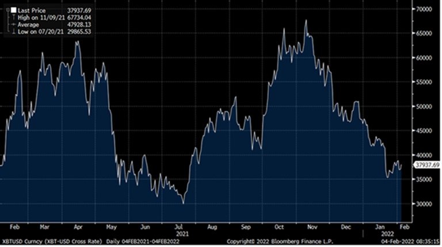The width and height of the screenshot is (442, 247).
Task: Select the Last Price legend label
Action: pyautogui.click(x=30, y=10)
